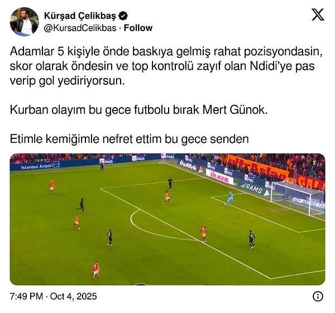
Task: Click the ultrAslan orange stand banner
Action: point(257,167)
